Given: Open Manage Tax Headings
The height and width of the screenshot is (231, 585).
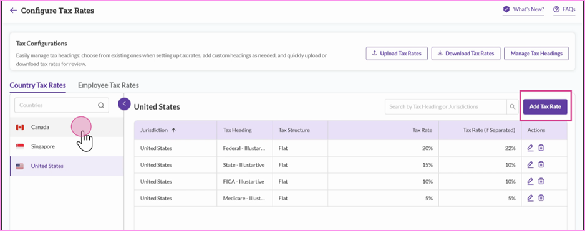Looking at the screenshot, I should pos(536,54).
